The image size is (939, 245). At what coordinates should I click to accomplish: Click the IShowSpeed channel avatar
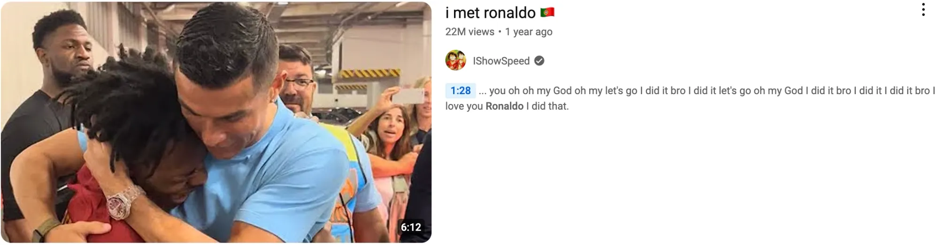click(455, 60)
